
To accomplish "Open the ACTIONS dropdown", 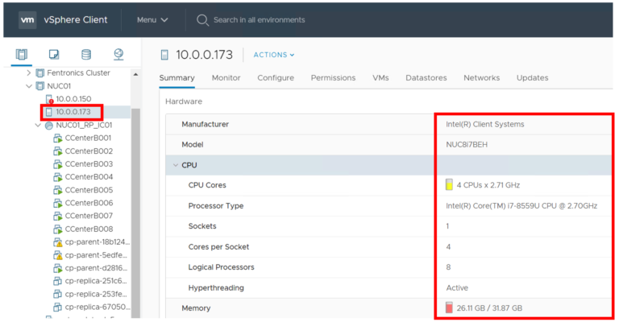I will [x=274, y=55].
